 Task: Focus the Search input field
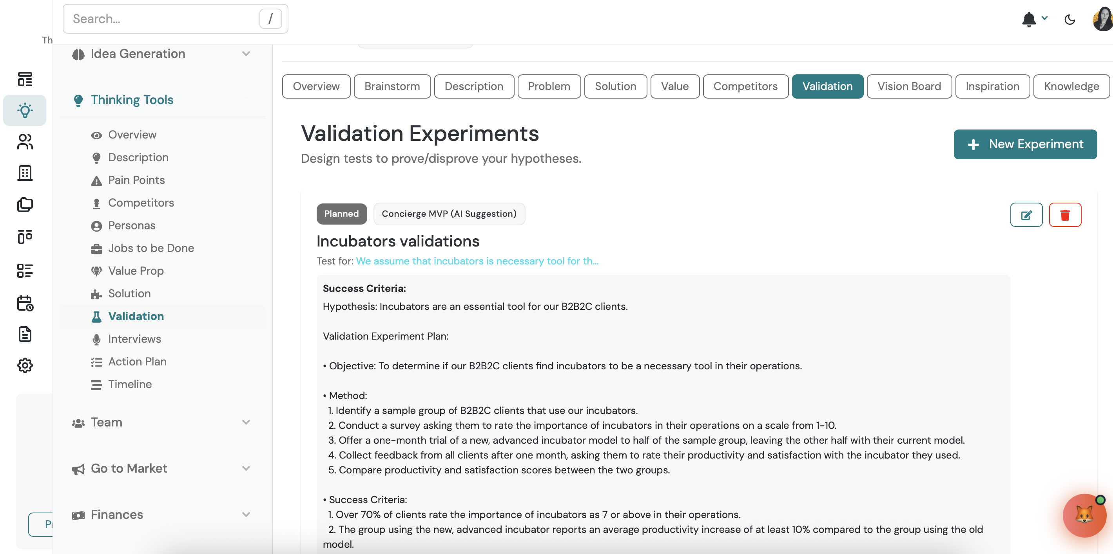click(164, 19)
